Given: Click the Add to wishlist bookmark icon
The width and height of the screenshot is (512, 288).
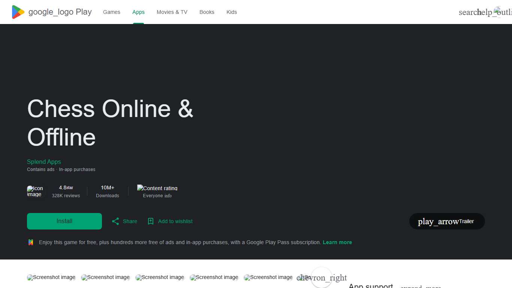Looking at the screenshot, I should pyautogui.click(x=151, y=221).
